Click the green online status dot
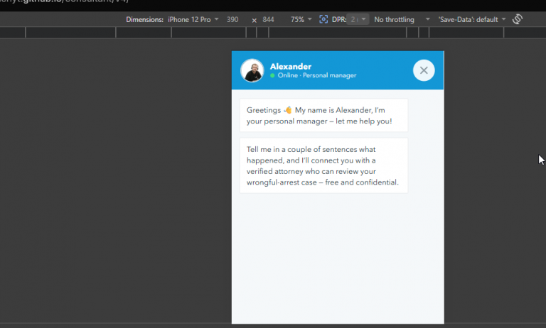 pos(272,75)
